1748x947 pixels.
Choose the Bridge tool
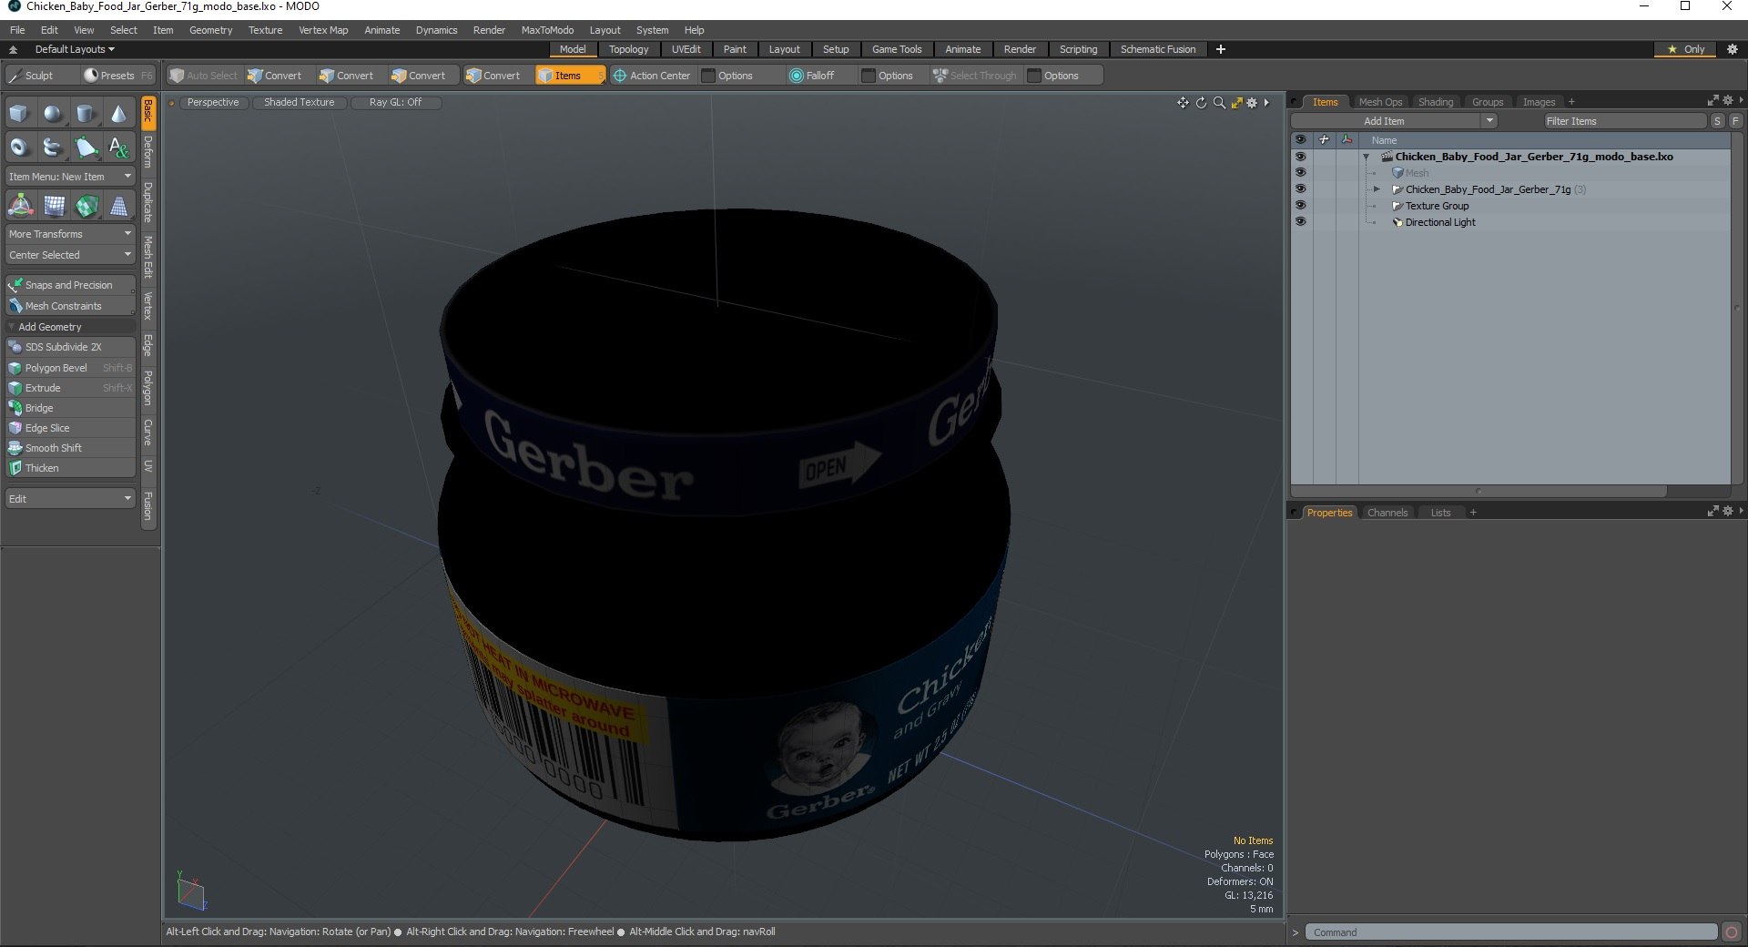coord(70,408)
